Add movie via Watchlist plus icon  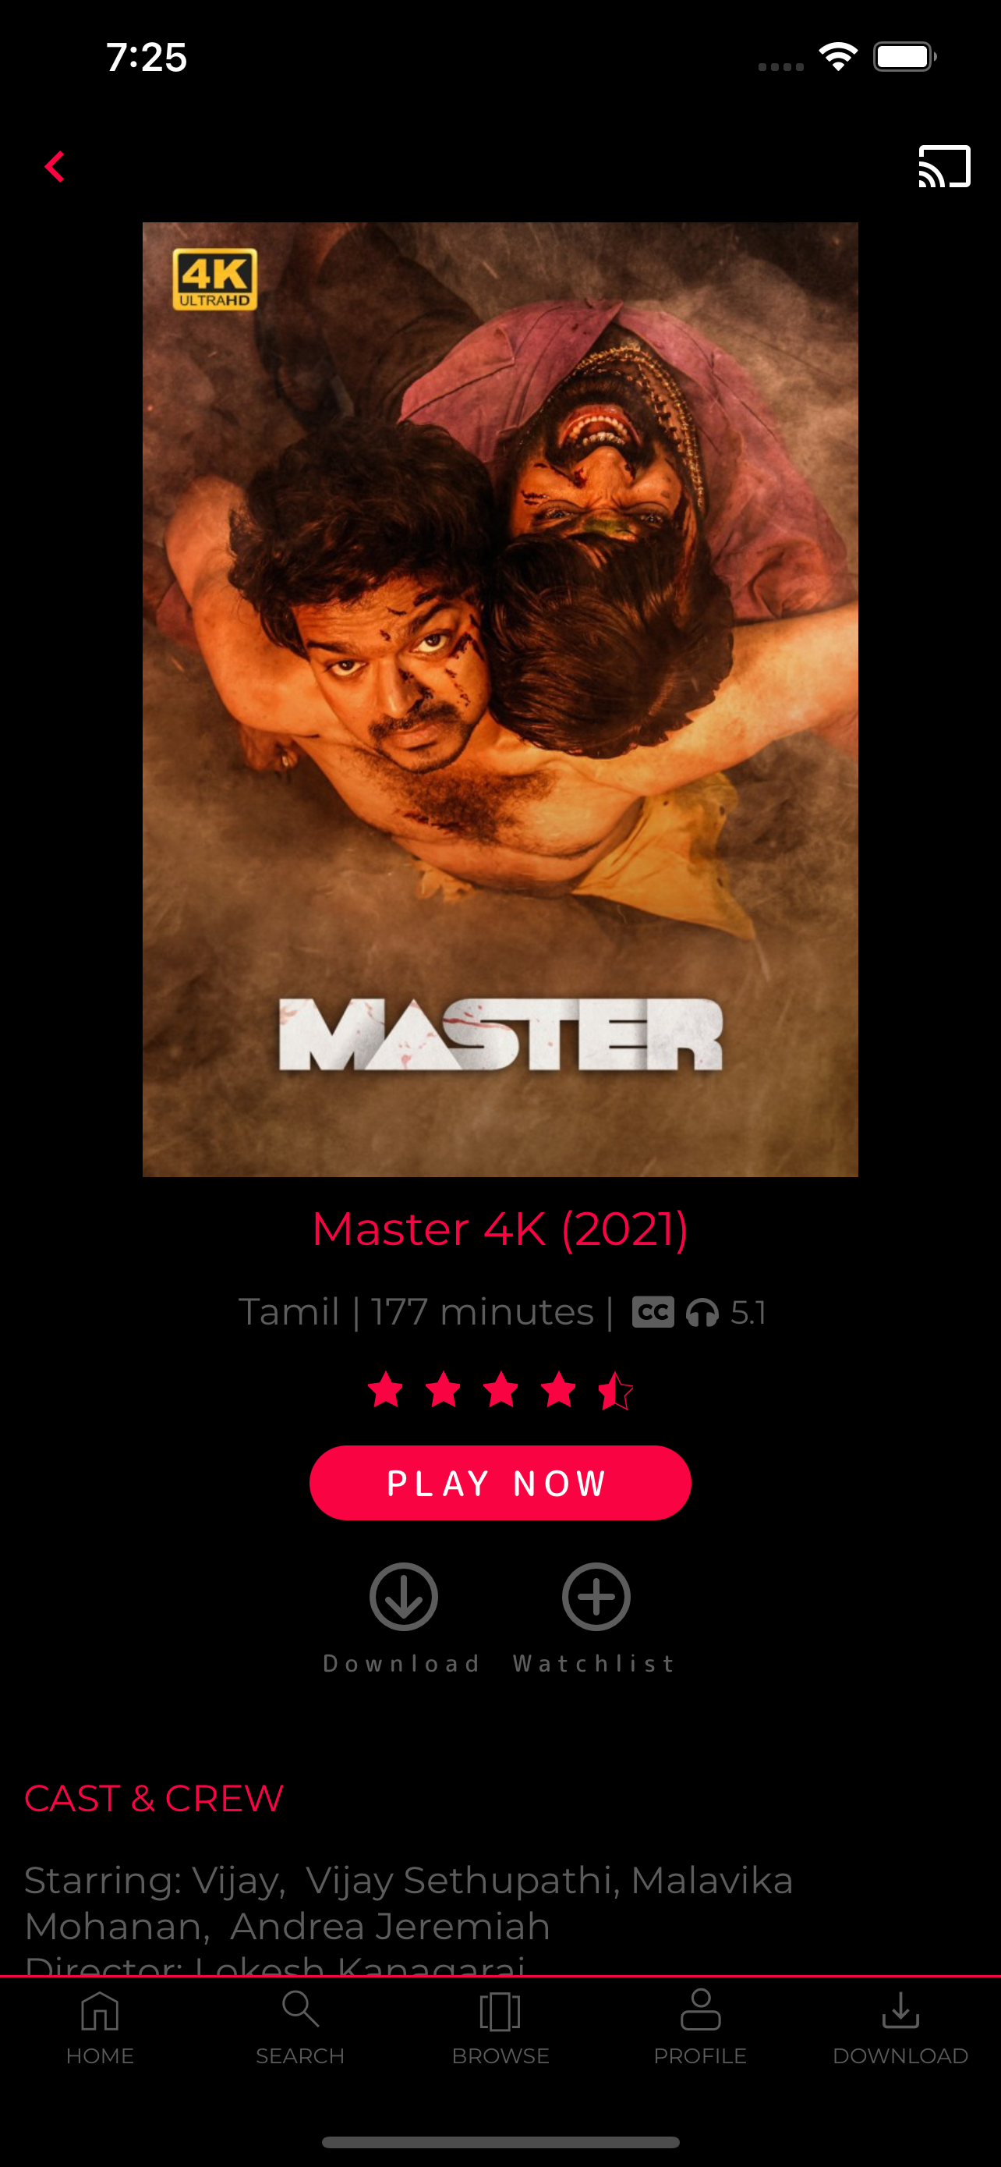click(x=596, y=1596)
